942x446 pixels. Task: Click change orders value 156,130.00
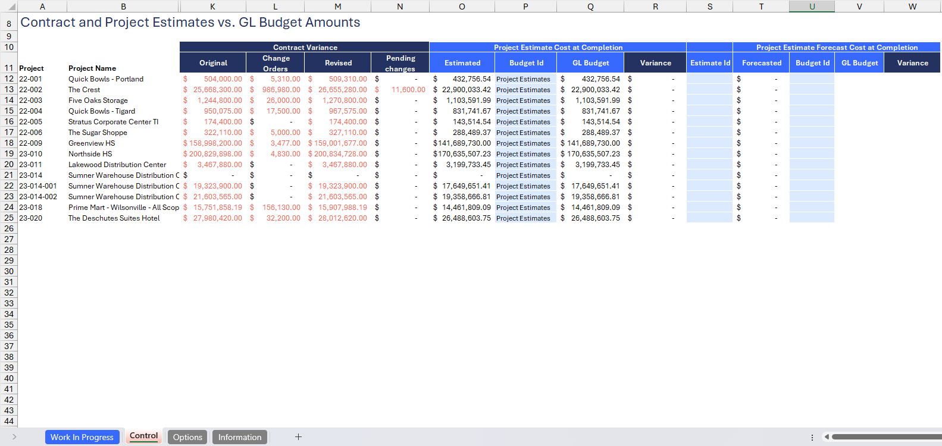(x=276, y=207)
